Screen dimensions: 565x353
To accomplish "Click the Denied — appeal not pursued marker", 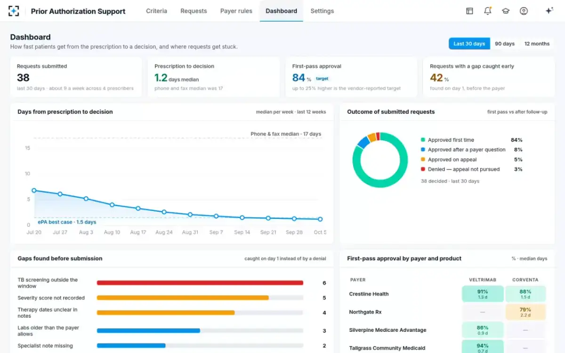I will pyautogui.click(x=423, y=169).
